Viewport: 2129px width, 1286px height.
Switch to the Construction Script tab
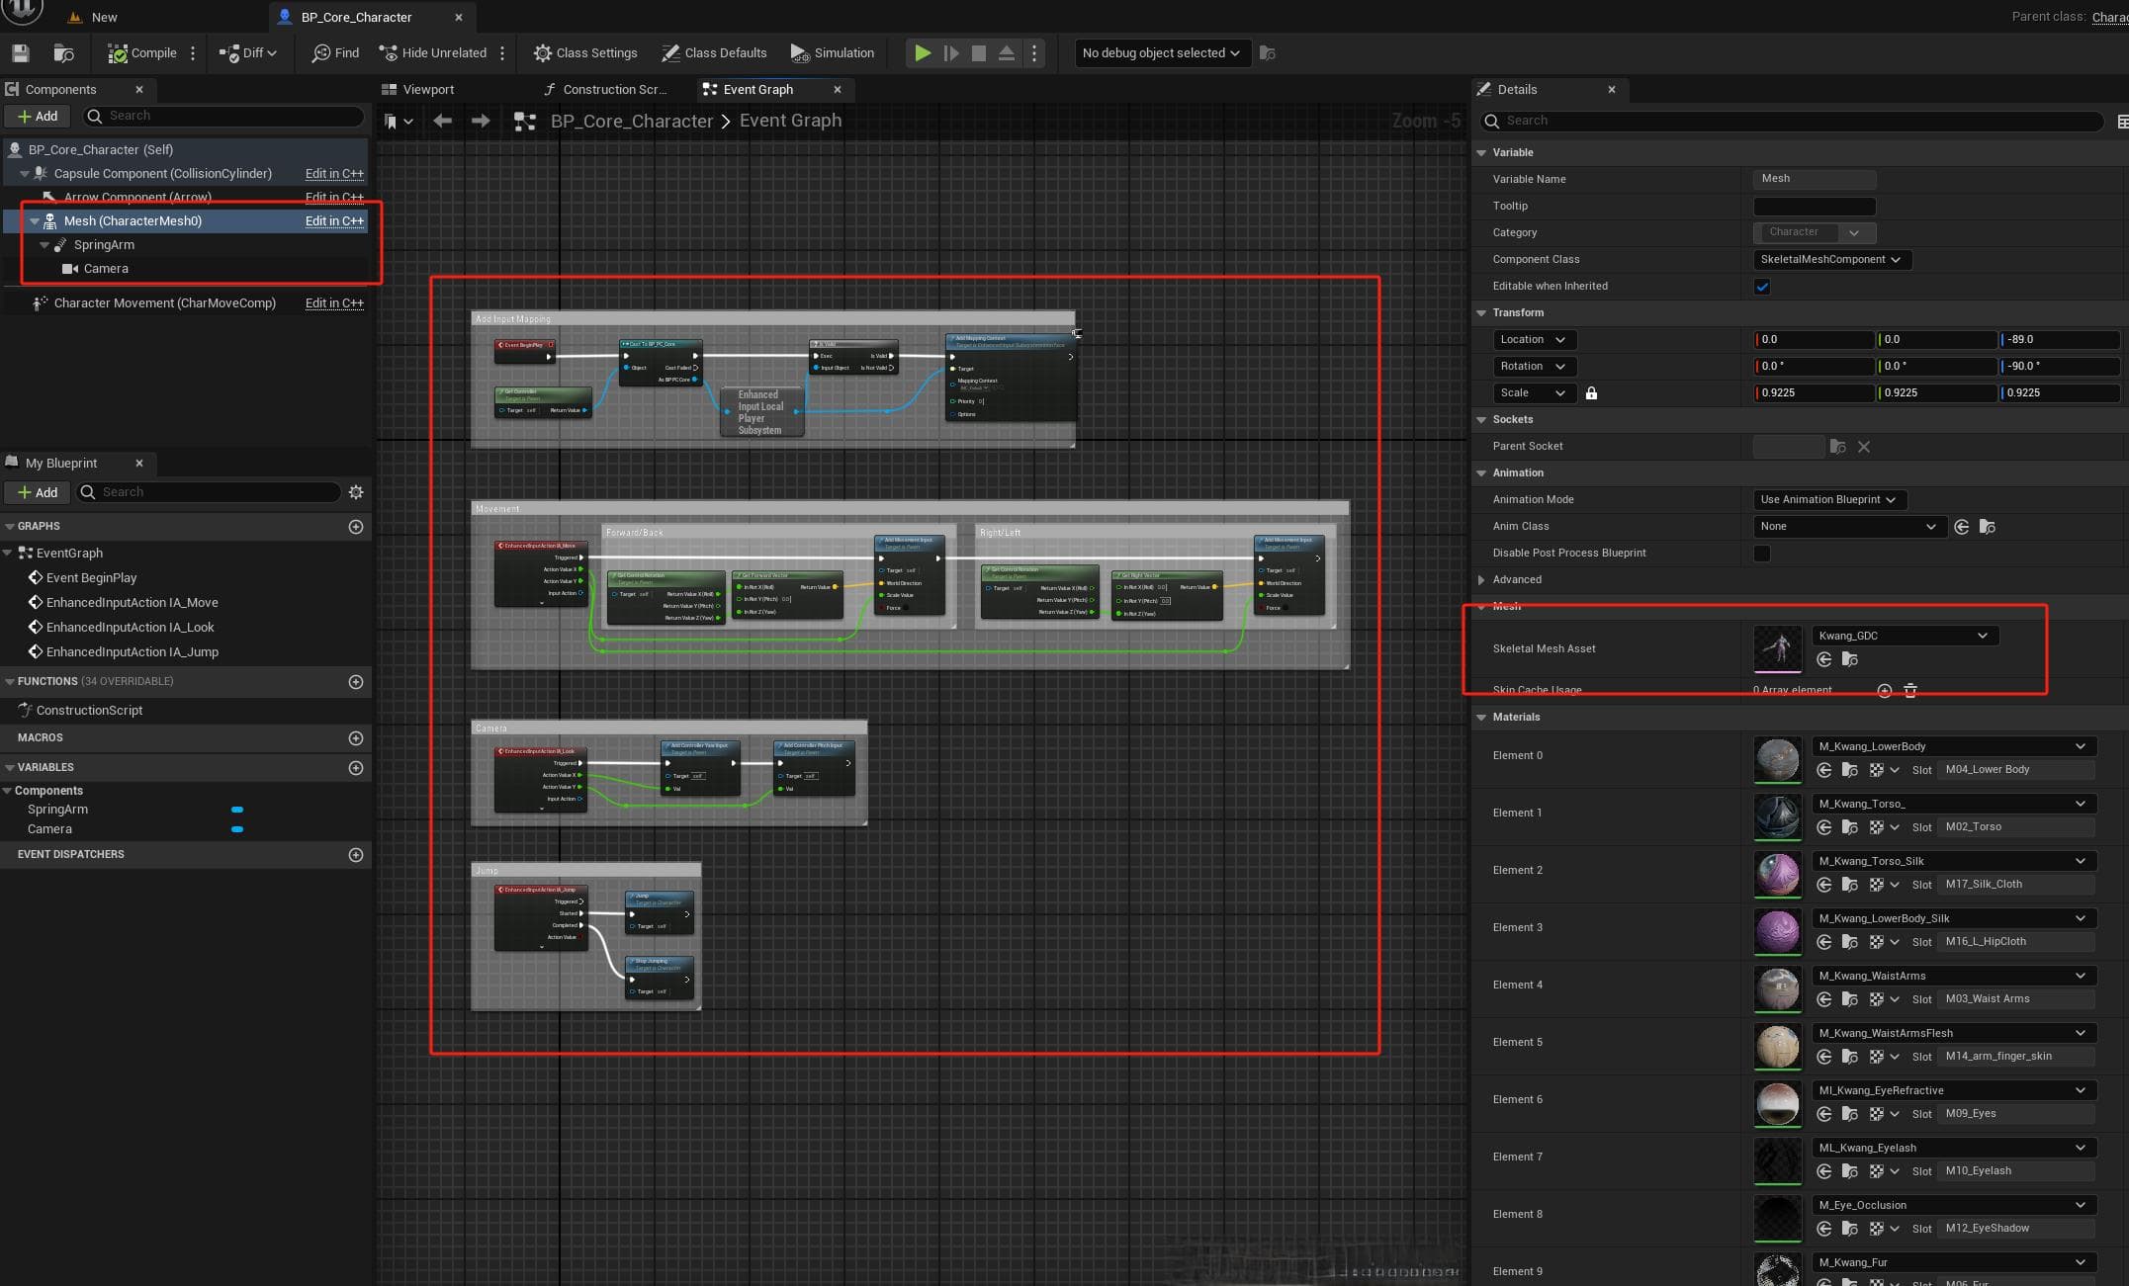(x=605, y=89)
